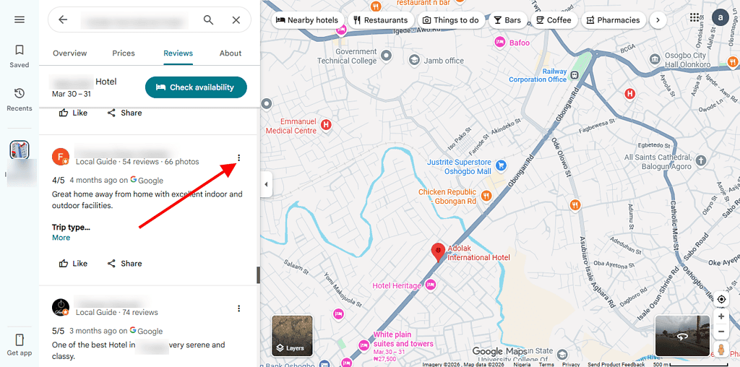Click the Check availability button
Image resolution: width=740 pixels, height=367 pixels.
pos(196,87)
